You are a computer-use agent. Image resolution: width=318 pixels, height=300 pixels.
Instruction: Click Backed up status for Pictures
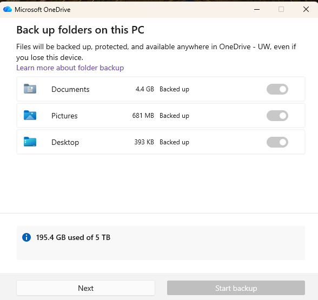click(x=174, y=116)
